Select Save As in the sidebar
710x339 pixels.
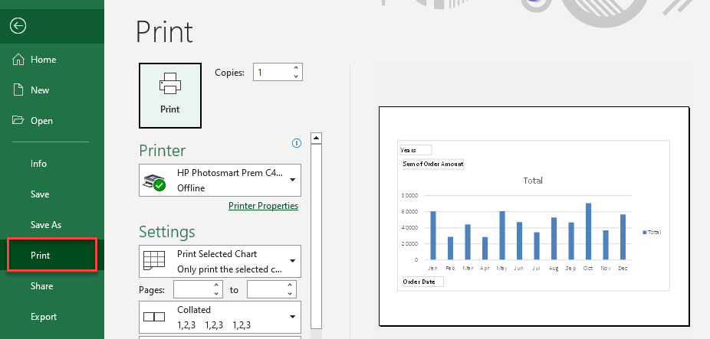tap(46, 225)
